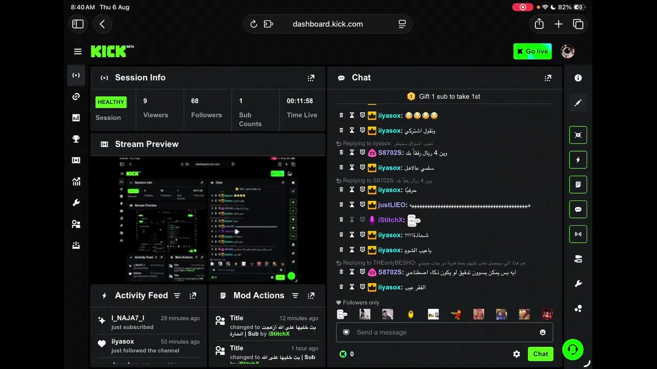
Task: Send message with the Chat button
Action: [540, 354]
